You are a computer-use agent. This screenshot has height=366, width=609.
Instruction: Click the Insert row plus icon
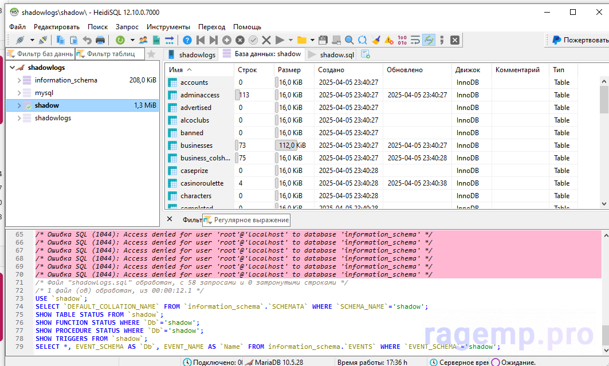tap(227, 40)
